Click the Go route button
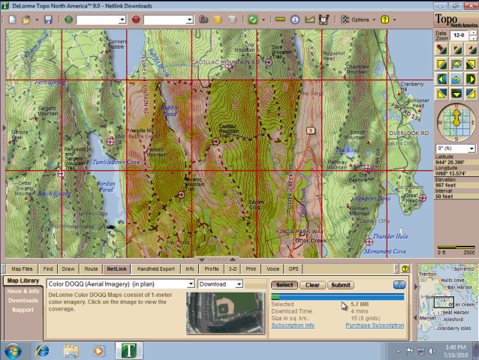 point(203,19)
